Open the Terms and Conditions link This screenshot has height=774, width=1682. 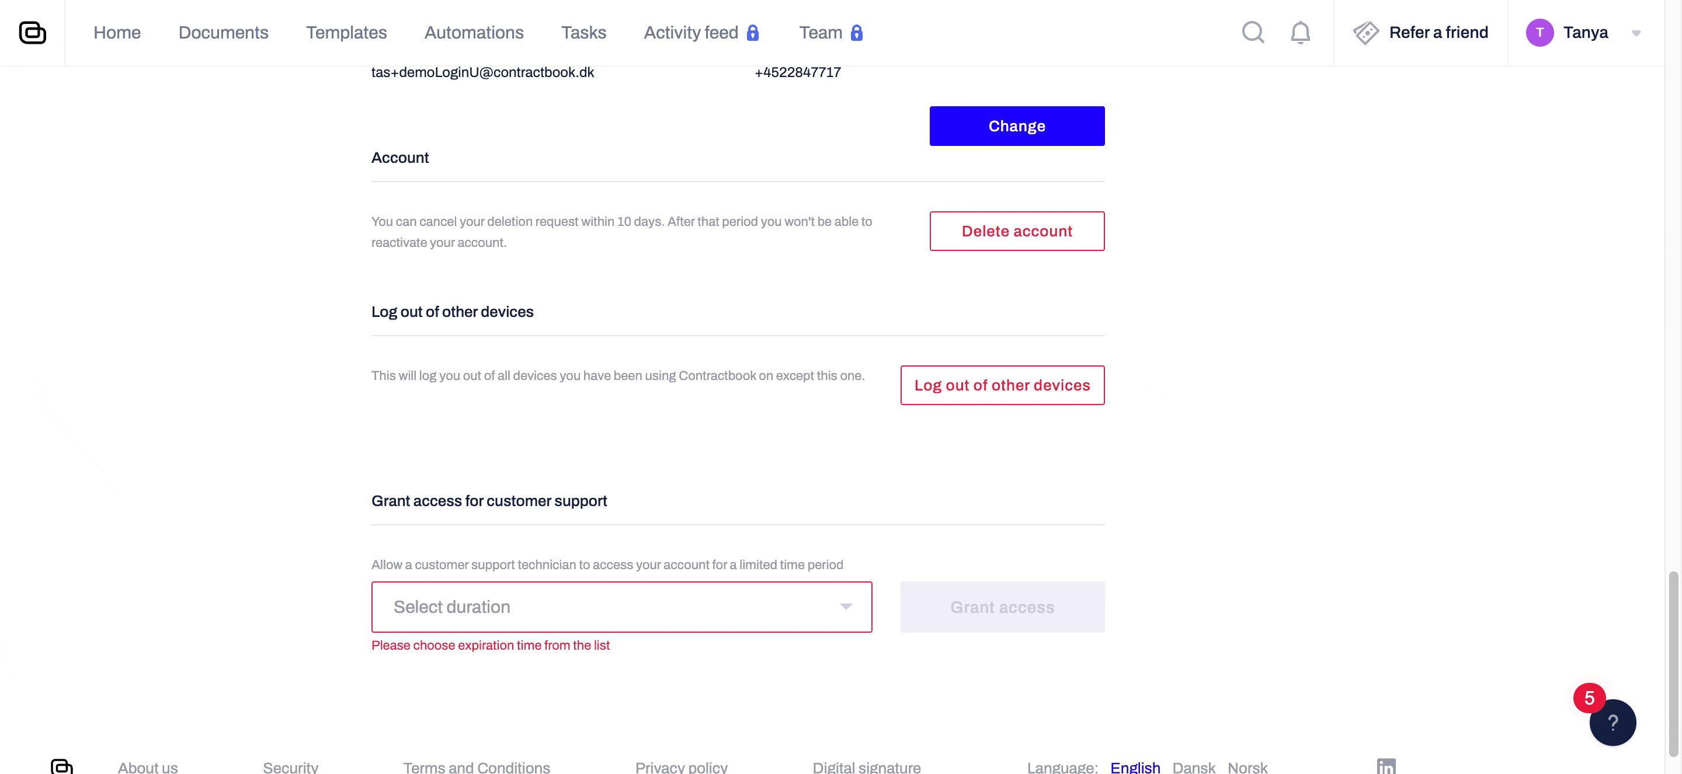click(x=476, y=767)
